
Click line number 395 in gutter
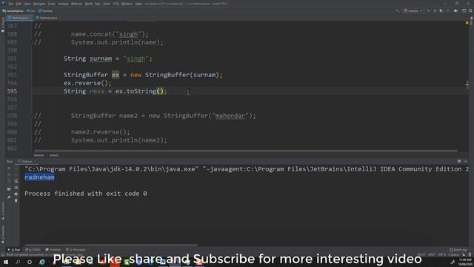click(x=12, y=91)
